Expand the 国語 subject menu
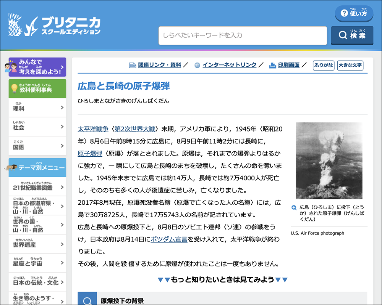Viewport: 382px width, 305px height. [37, 146]
